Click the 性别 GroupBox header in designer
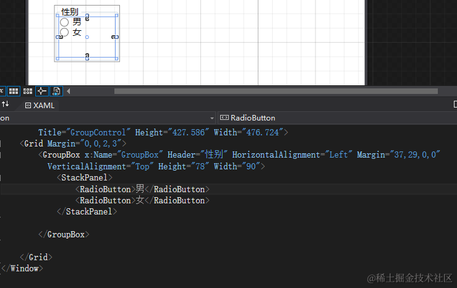The height and width of the screenshot is (288, 457). pos(70,12)
